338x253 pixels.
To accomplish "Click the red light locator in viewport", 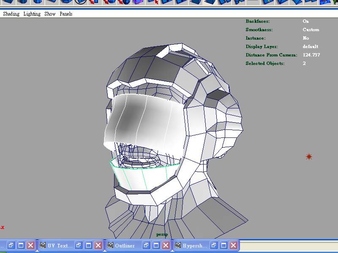I will click(x=309, y=156).
